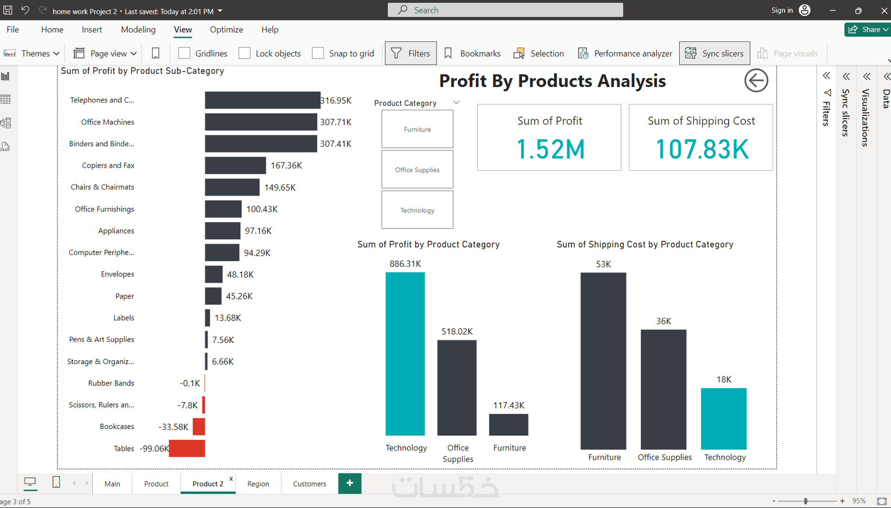Click inside the Search field
The height and width of the screenshot is (508, 891).
(x=505, y=10)
